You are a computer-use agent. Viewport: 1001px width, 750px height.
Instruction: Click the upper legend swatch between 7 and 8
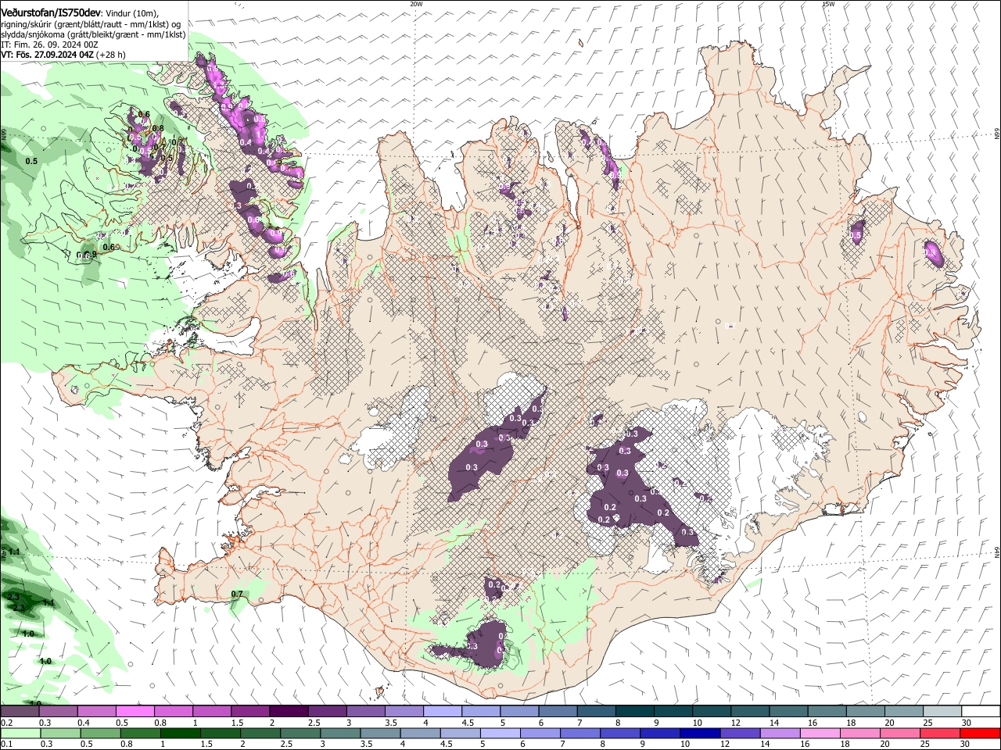pos(596,712)
